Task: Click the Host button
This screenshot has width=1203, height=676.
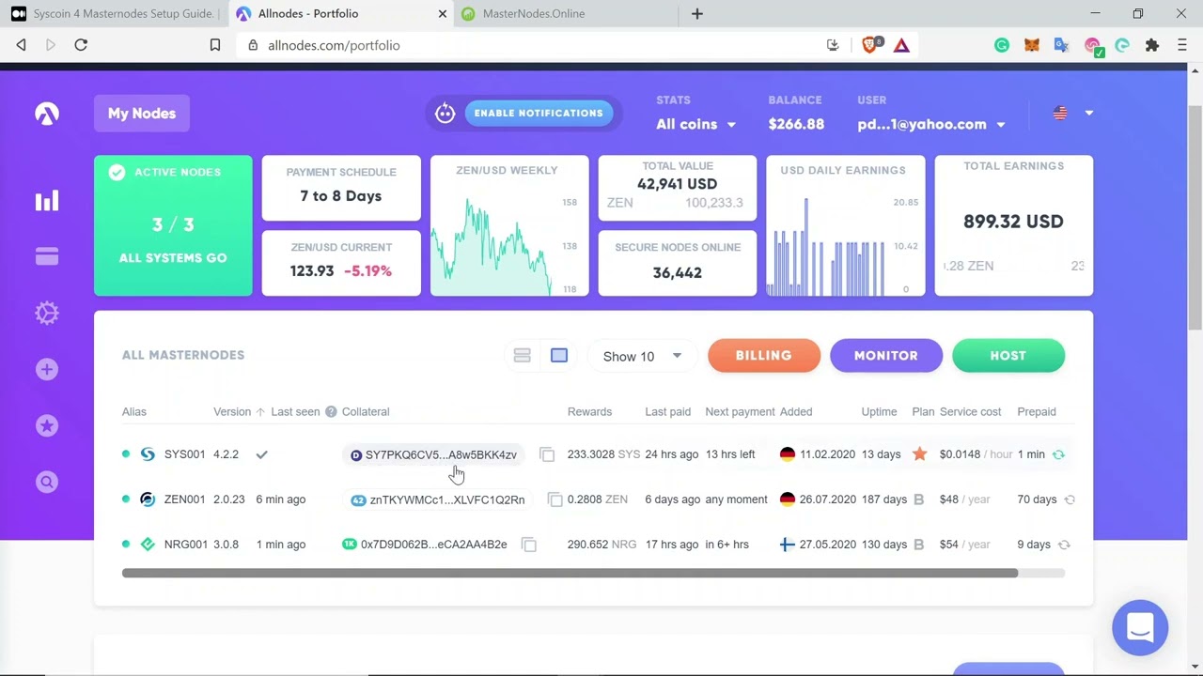Action: (1008, 356)
